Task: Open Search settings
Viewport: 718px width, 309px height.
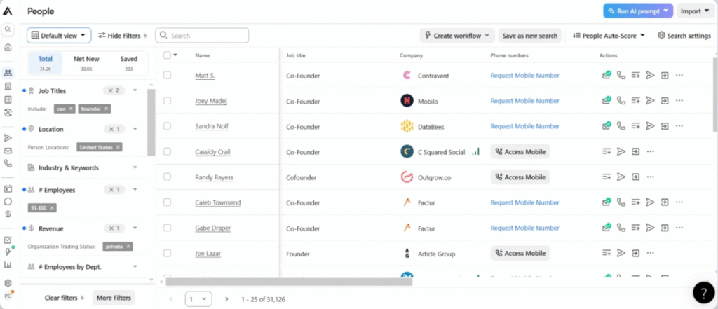Action: coord(684,35)
